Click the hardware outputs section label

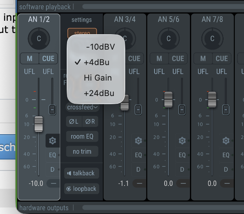[x=44, y=208]
